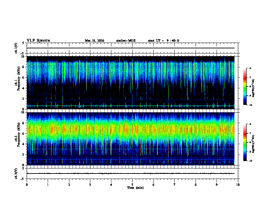Click the 'ch.1(V)' axis label
This screenshot has height=207, width=268.
coord(16,48)
